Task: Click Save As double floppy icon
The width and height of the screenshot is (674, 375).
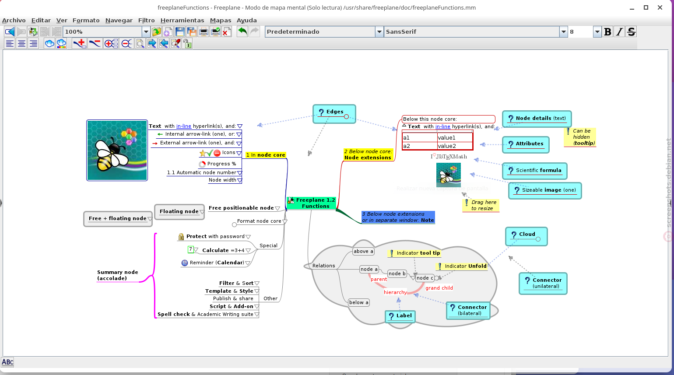Action: 192,32
